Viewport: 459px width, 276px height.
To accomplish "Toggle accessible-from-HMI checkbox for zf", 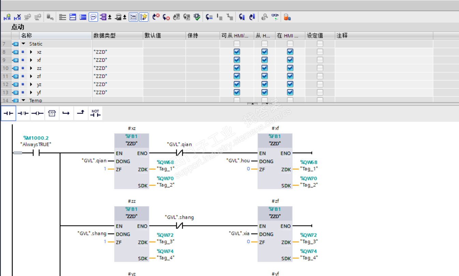I will coord(237,76).
